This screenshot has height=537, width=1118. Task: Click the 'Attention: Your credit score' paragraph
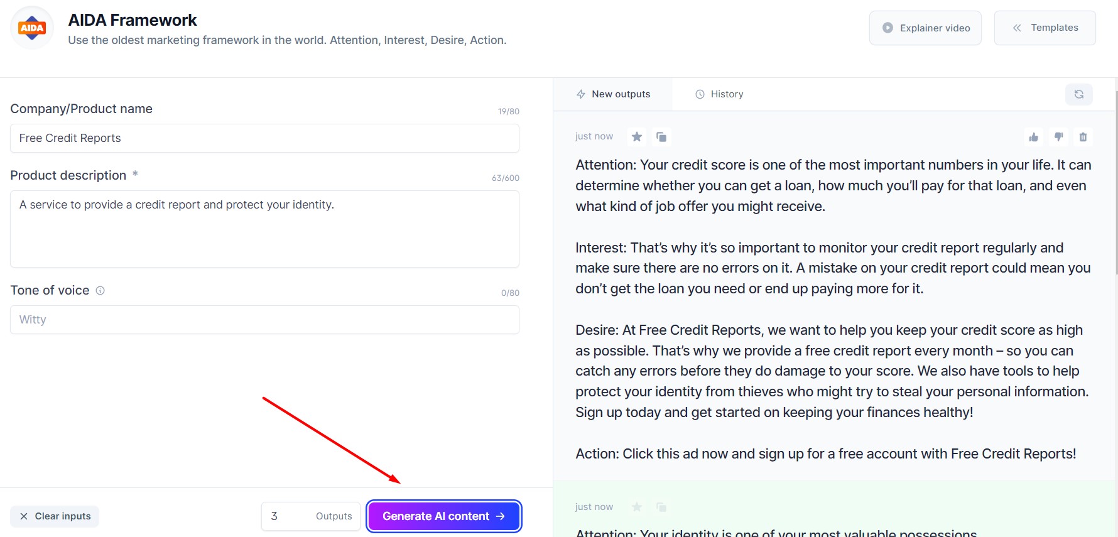click(x=833, y=186)
